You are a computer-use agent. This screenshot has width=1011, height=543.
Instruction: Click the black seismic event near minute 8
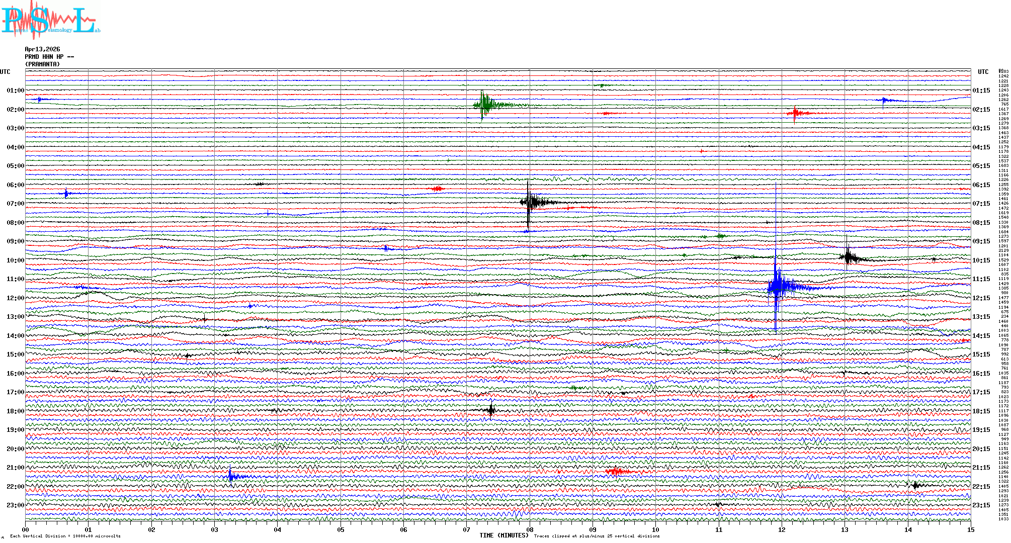click(x=529, y=202)
